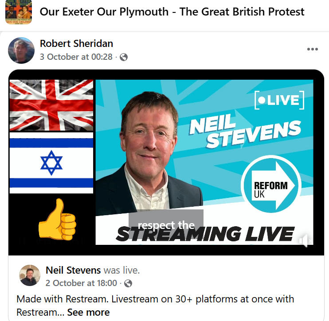Click the LIVE badge in the video
Image resolution: width=329 pixels, height=321 pixels.
click(x=279, y=100)
